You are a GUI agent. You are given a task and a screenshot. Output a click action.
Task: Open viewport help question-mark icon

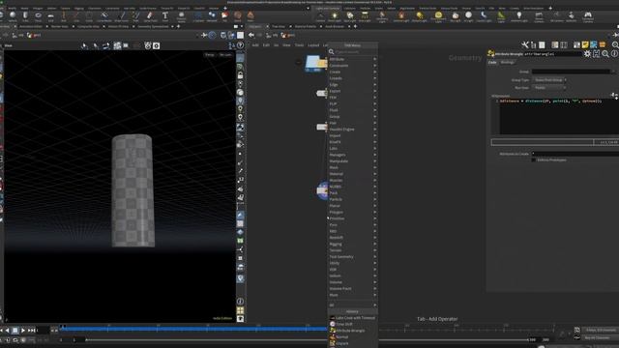[x=240, y=45]
